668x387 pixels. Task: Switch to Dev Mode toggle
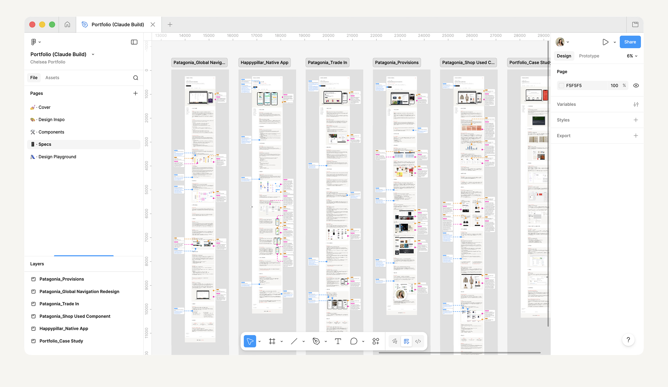pos(418,341)
